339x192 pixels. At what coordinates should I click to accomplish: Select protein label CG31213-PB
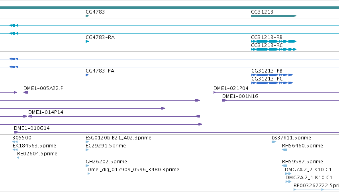coord(267,71)
